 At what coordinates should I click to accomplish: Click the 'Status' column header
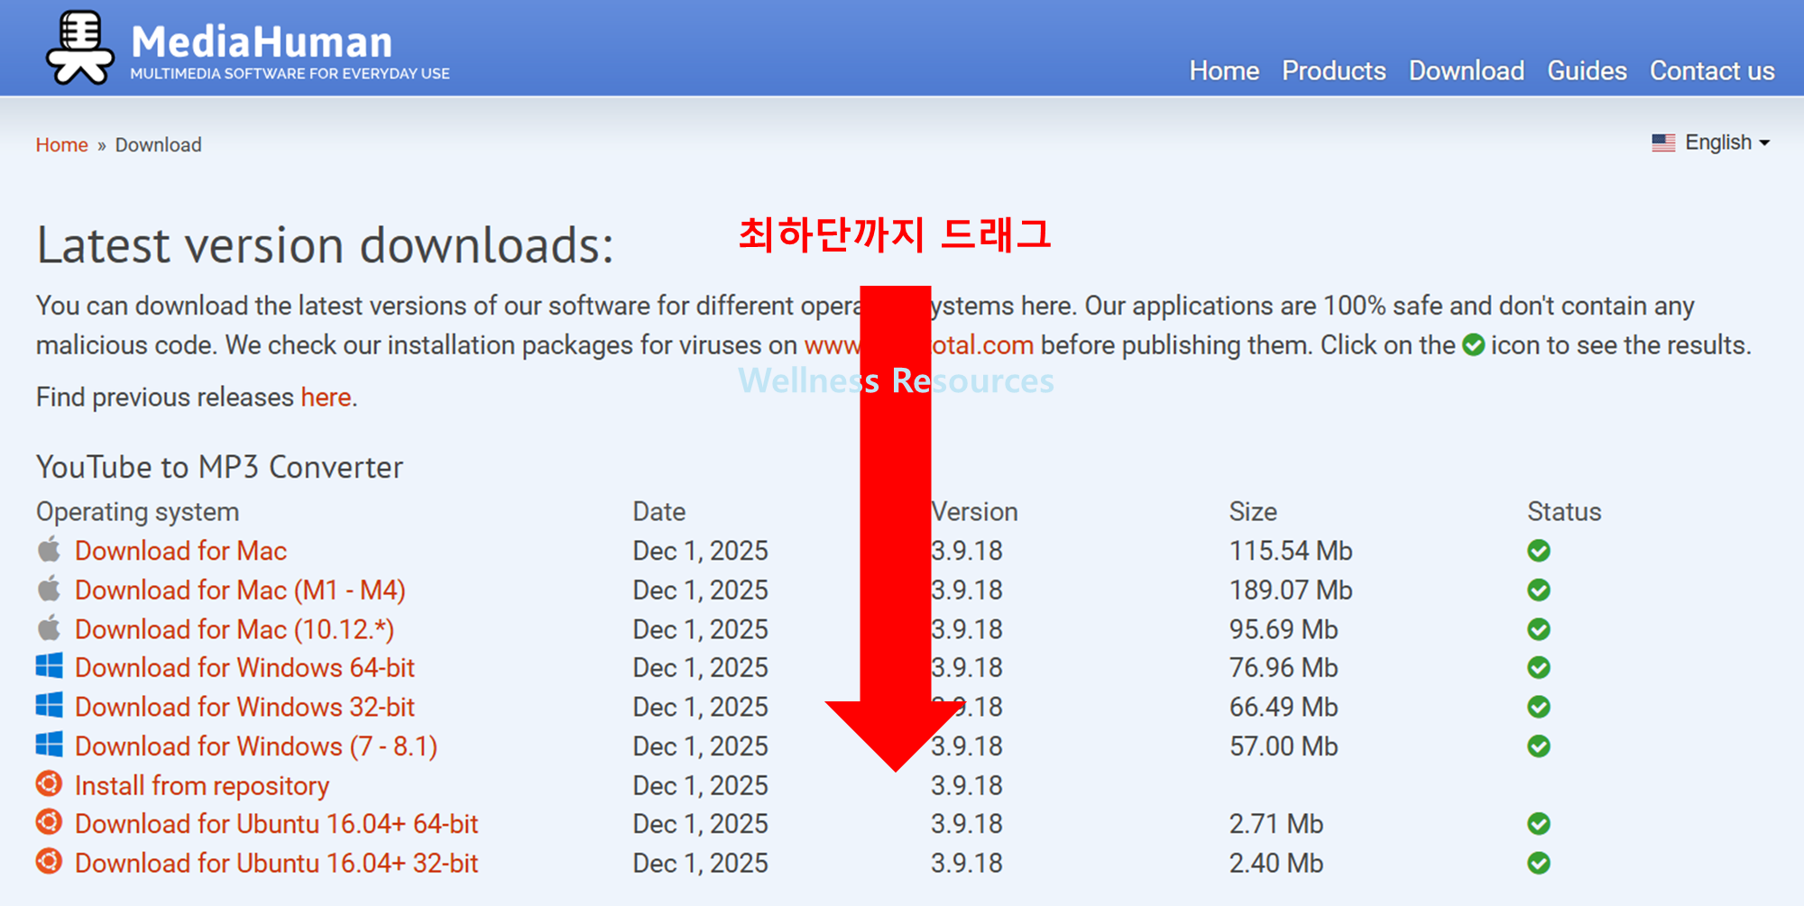[x=1564, y=512]
